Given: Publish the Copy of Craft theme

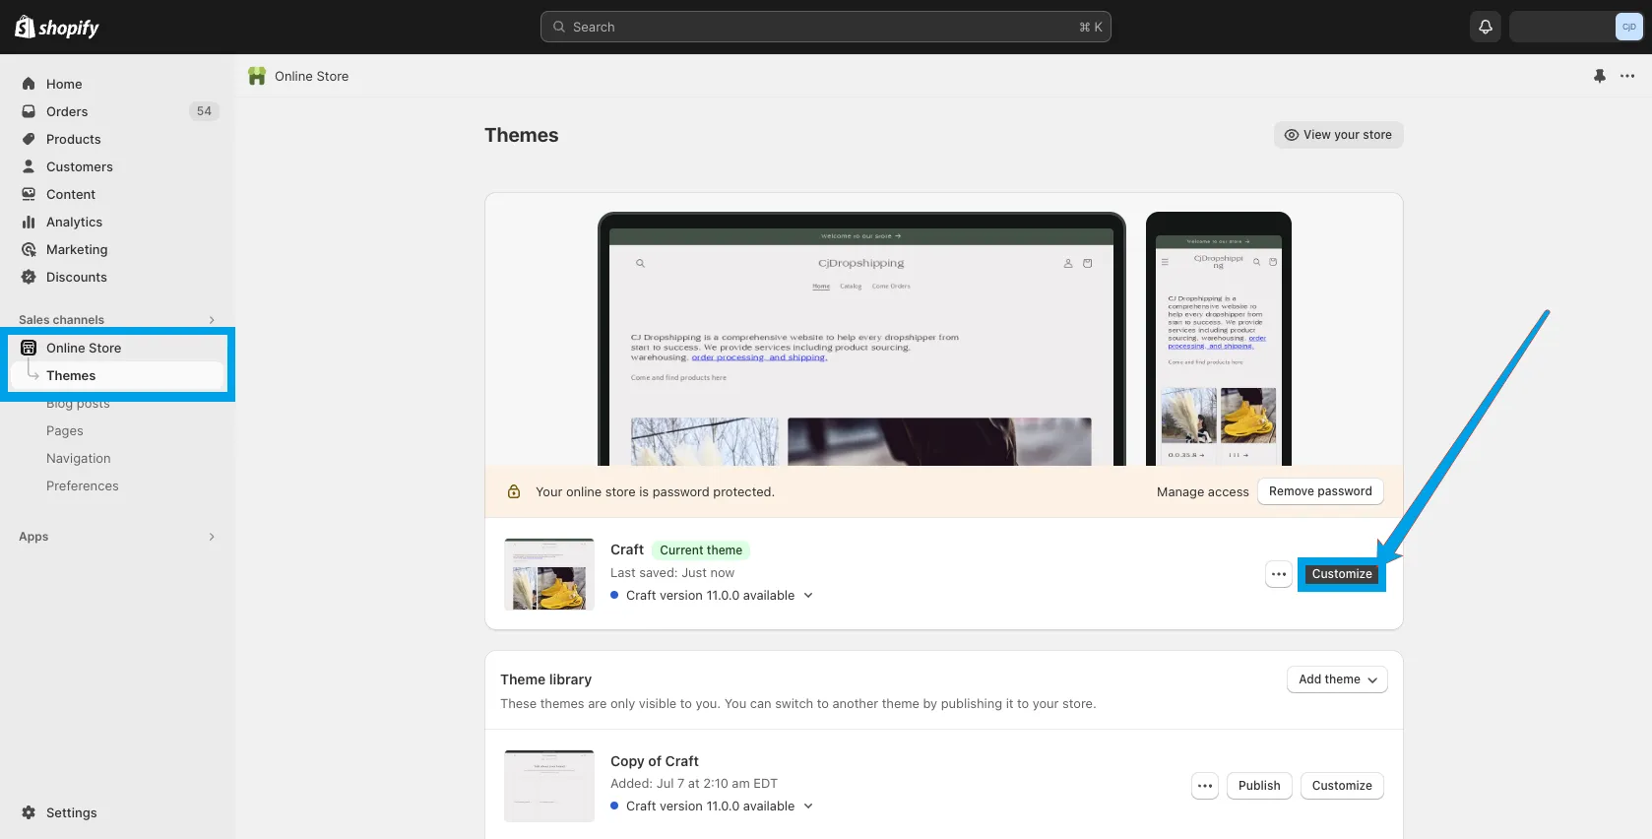Looking at the screenshot, I should coord(1259,786).
